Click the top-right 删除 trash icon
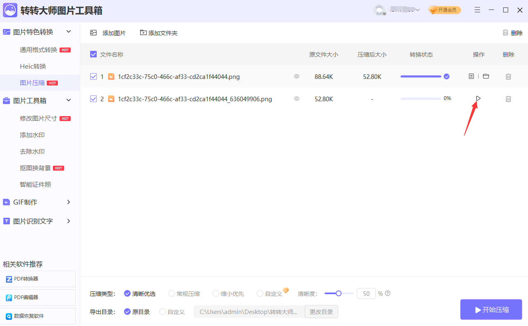 tap(505, 33)
